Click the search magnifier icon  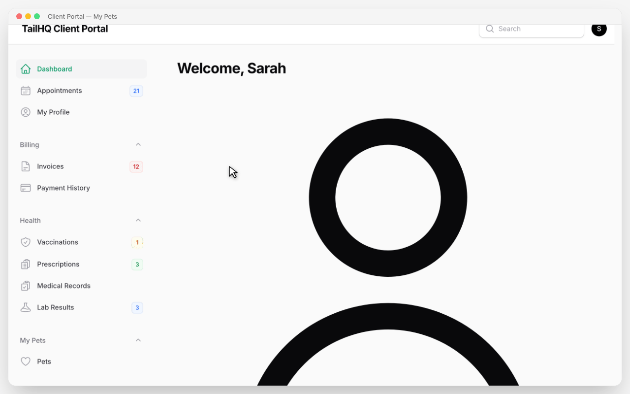pyautogui.click(x=490, y=29)
